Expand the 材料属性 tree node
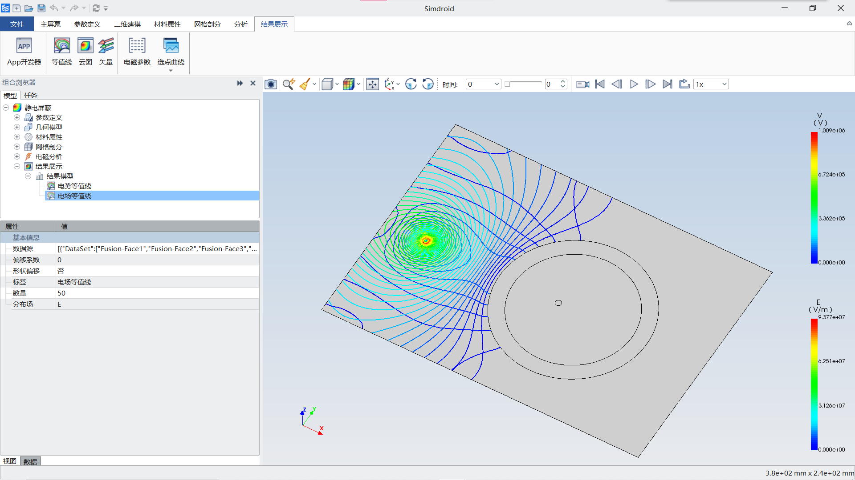855x480 pixels. pos(17,137)
